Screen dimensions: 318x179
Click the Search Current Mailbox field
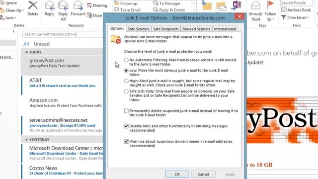[x=63, y=34]
